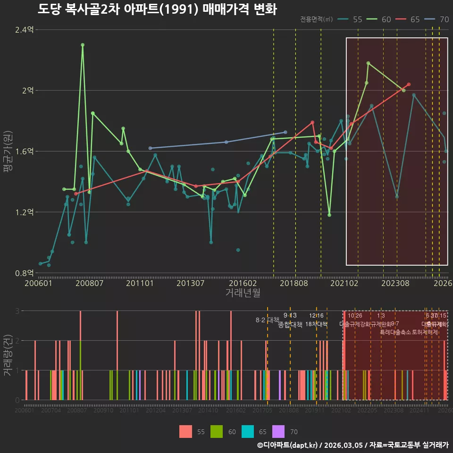Click the 2.4억 y-axis label
Image resolution: width=453 pixels, height=453 pixels.
24,29
